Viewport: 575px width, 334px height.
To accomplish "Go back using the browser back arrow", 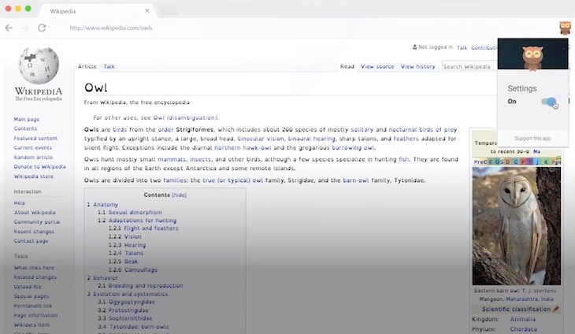I will tap(9, 28).
